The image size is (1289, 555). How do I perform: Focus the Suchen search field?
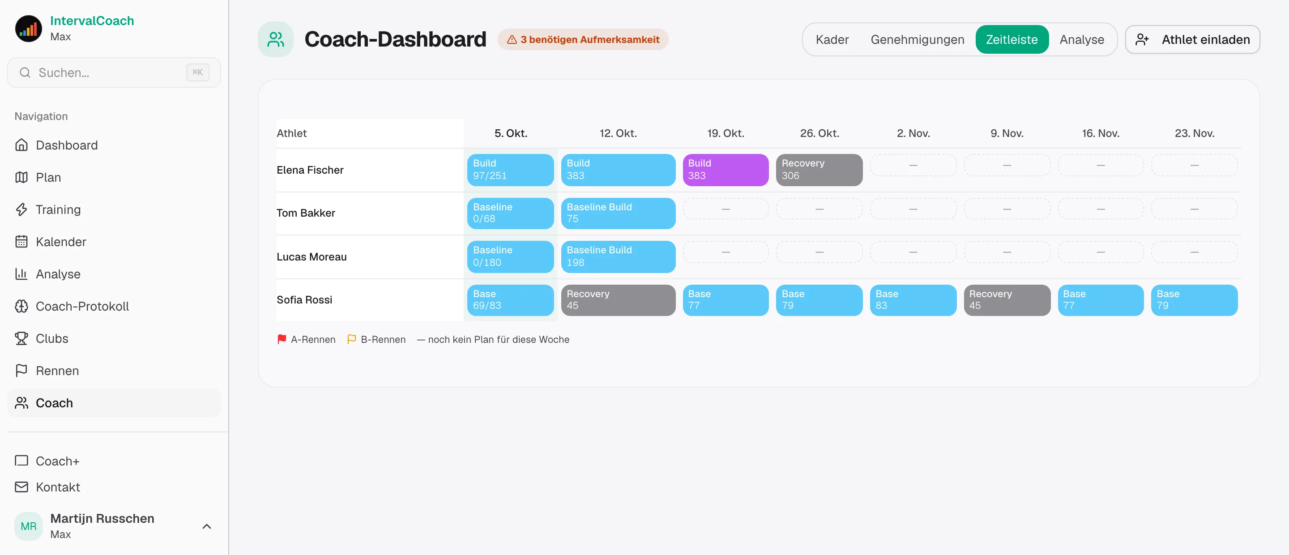tap(114, 73)
